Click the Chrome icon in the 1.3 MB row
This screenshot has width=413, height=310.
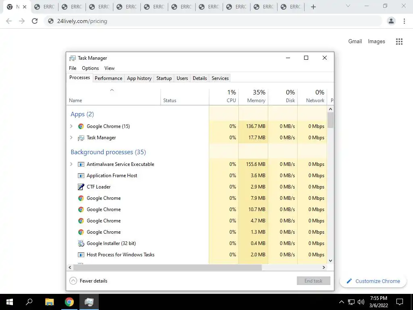(x=81, y=232)
